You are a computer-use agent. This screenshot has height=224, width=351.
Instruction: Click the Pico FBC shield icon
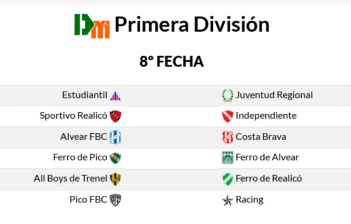(116, 200)
